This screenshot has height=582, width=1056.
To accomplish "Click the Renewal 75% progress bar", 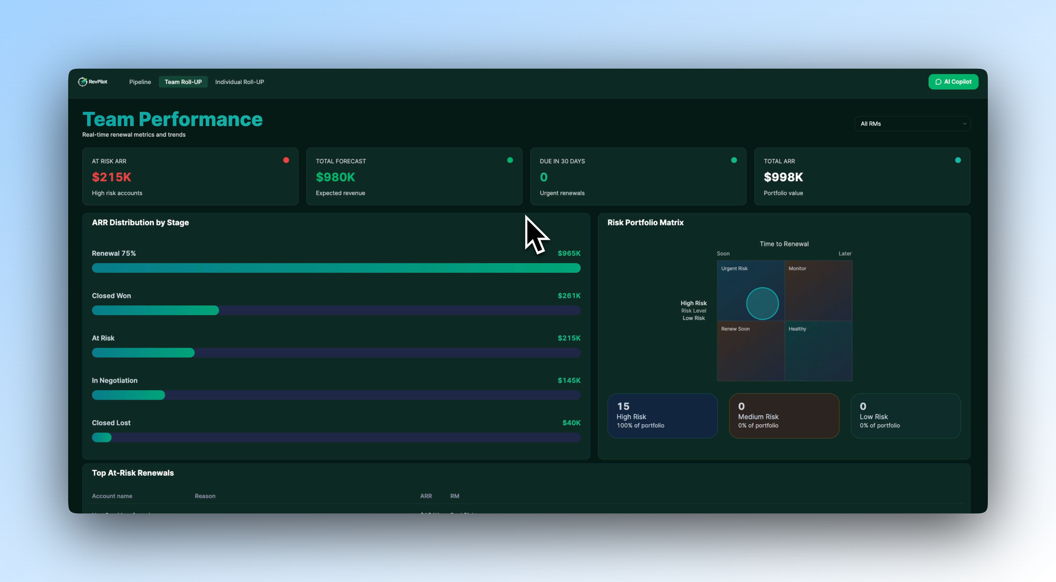I will tap(336, 268).
